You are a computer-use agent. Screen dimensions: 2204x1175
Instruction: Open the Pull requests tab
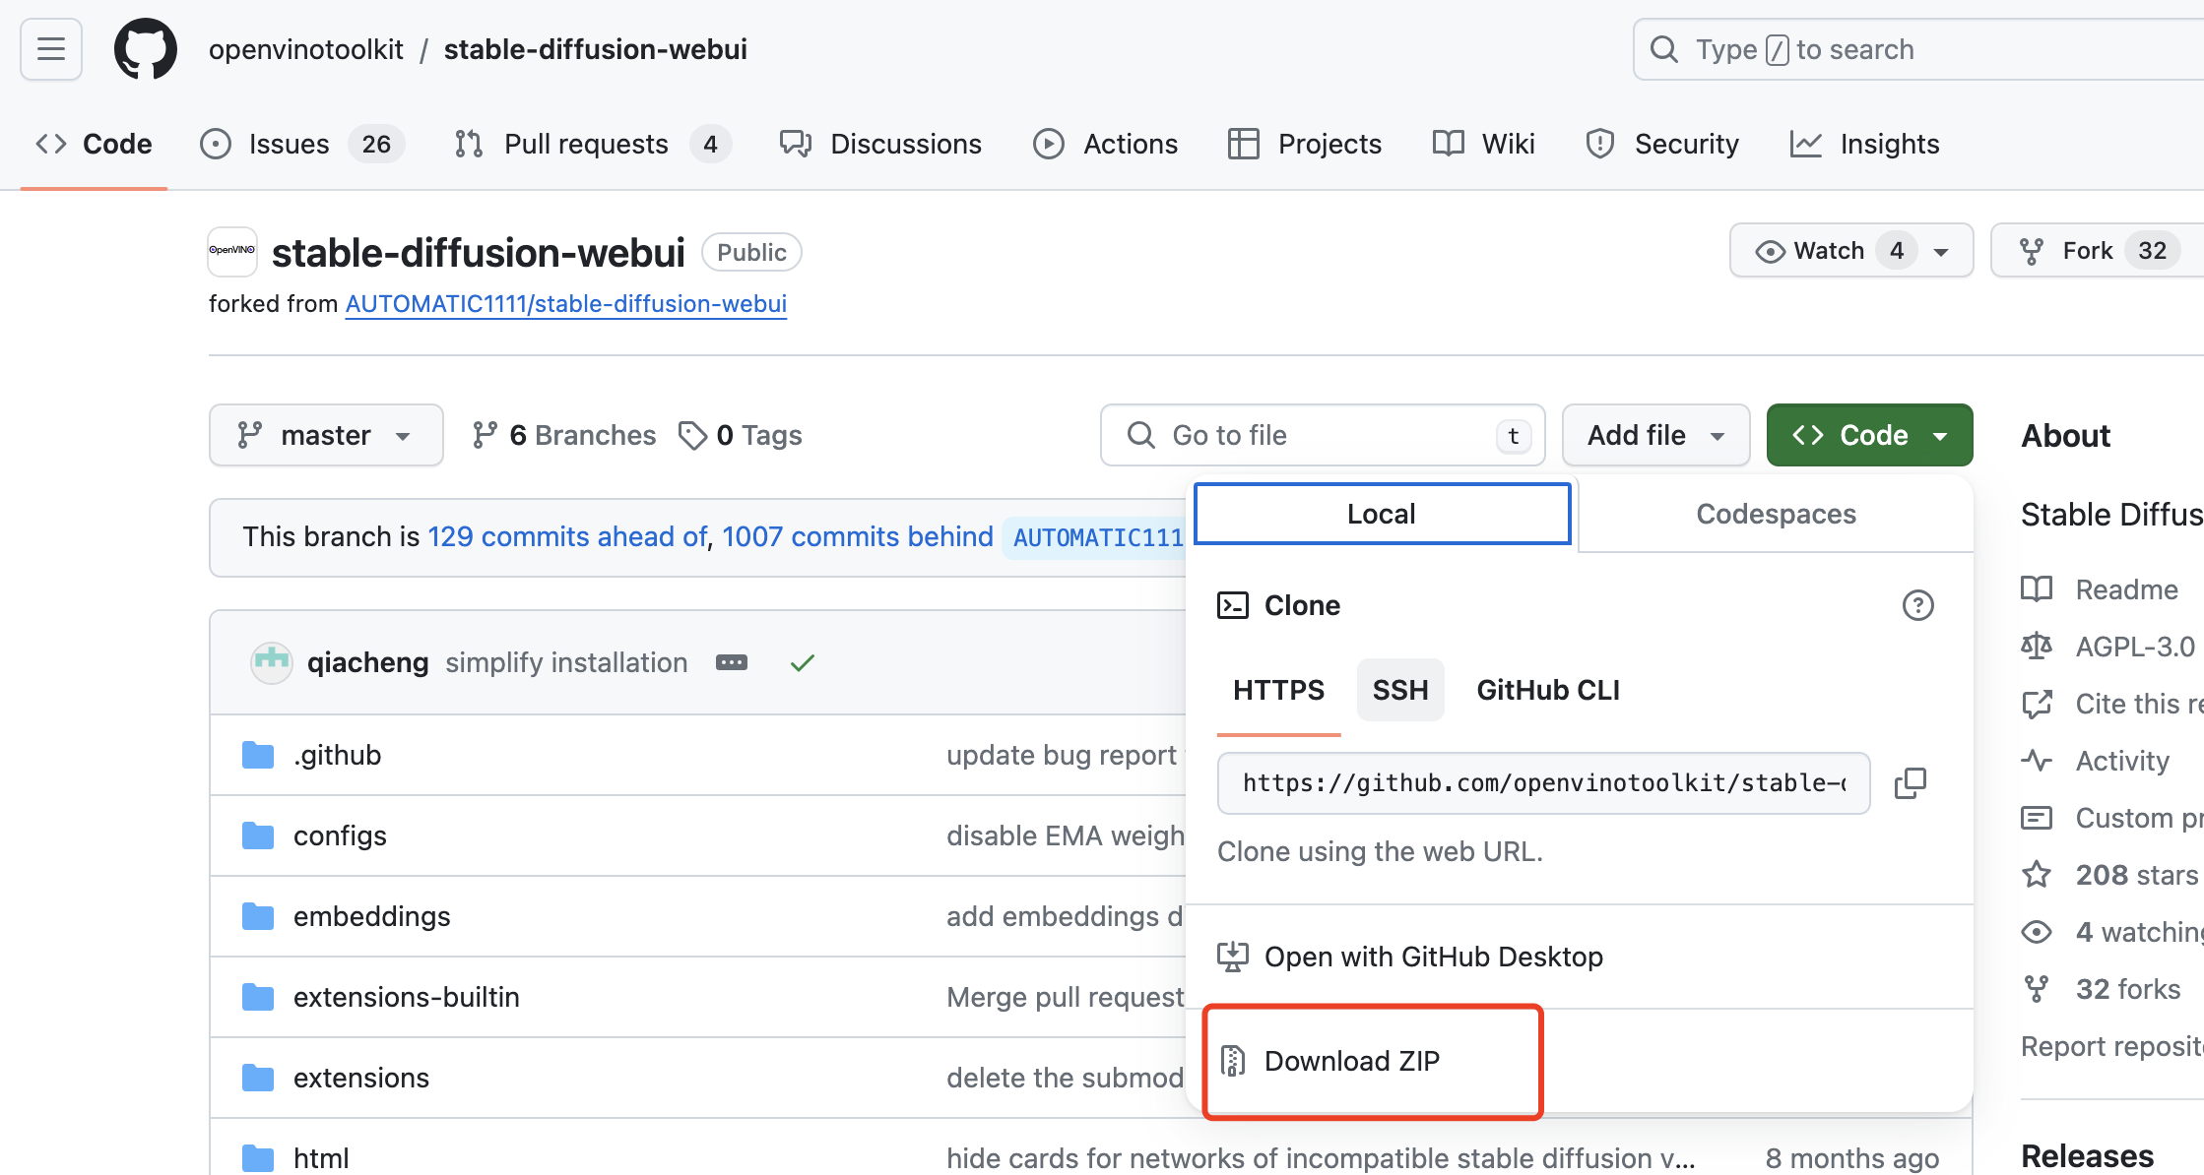click(x=592, y=144)
